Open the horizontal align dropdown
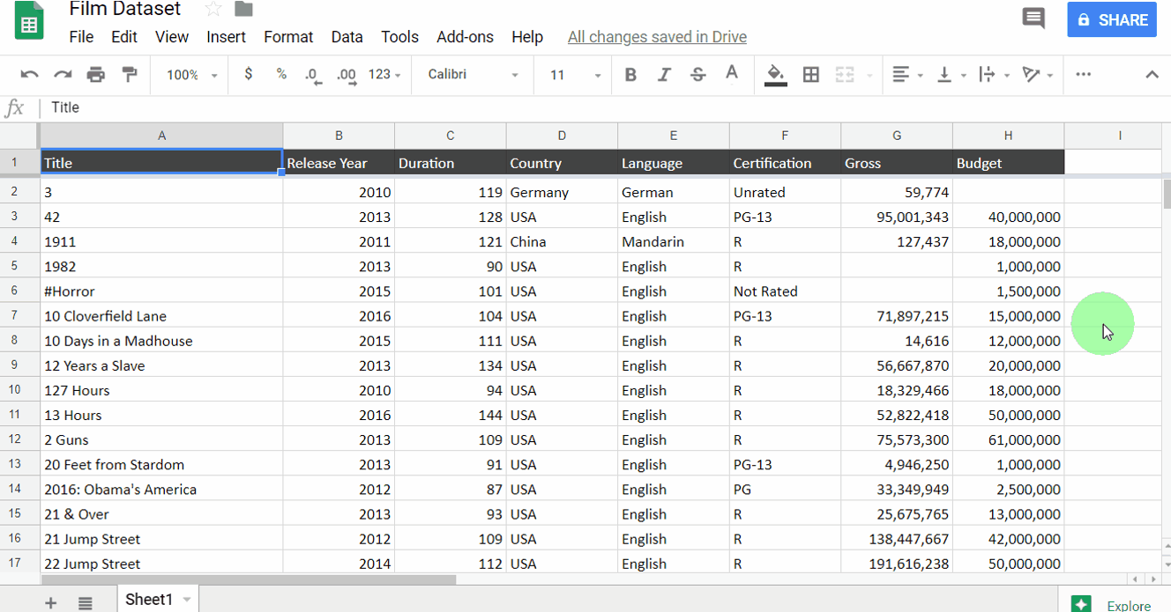 coord(907,75)
